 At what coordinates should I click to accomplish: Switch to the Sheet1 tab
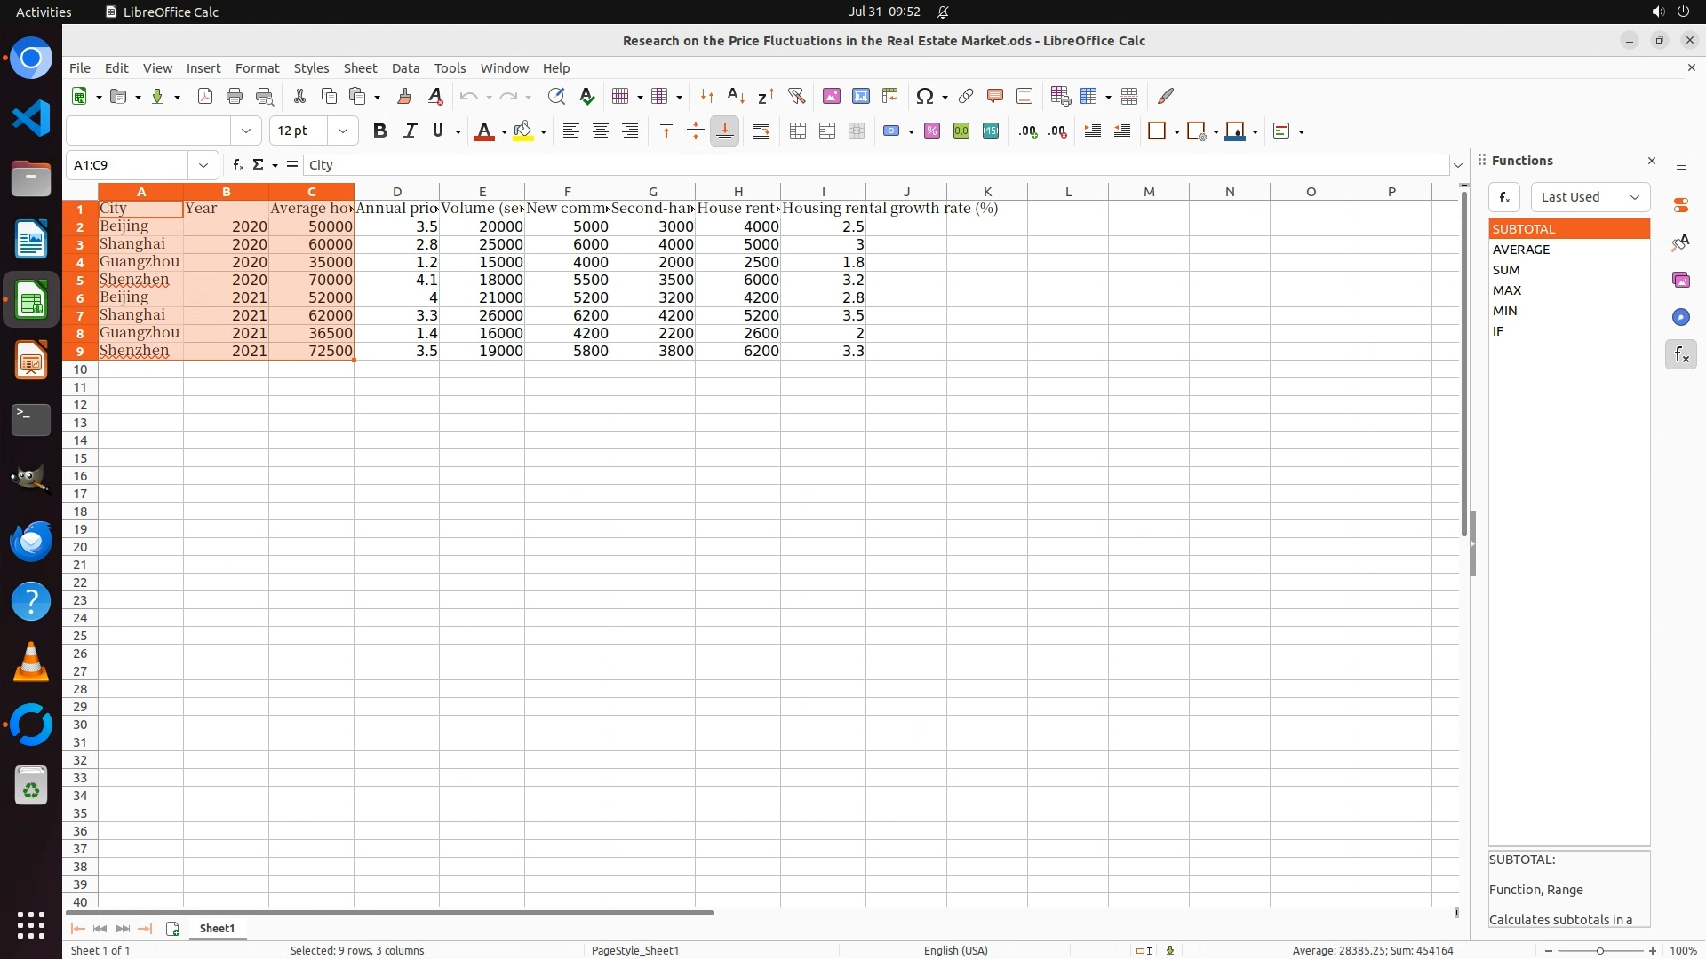pos(217,929)
